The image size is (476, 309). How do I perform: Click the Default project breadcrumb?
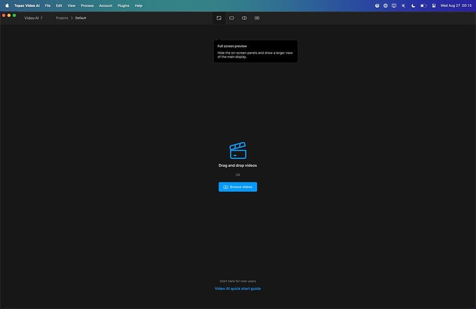click(x=81, y=18)
